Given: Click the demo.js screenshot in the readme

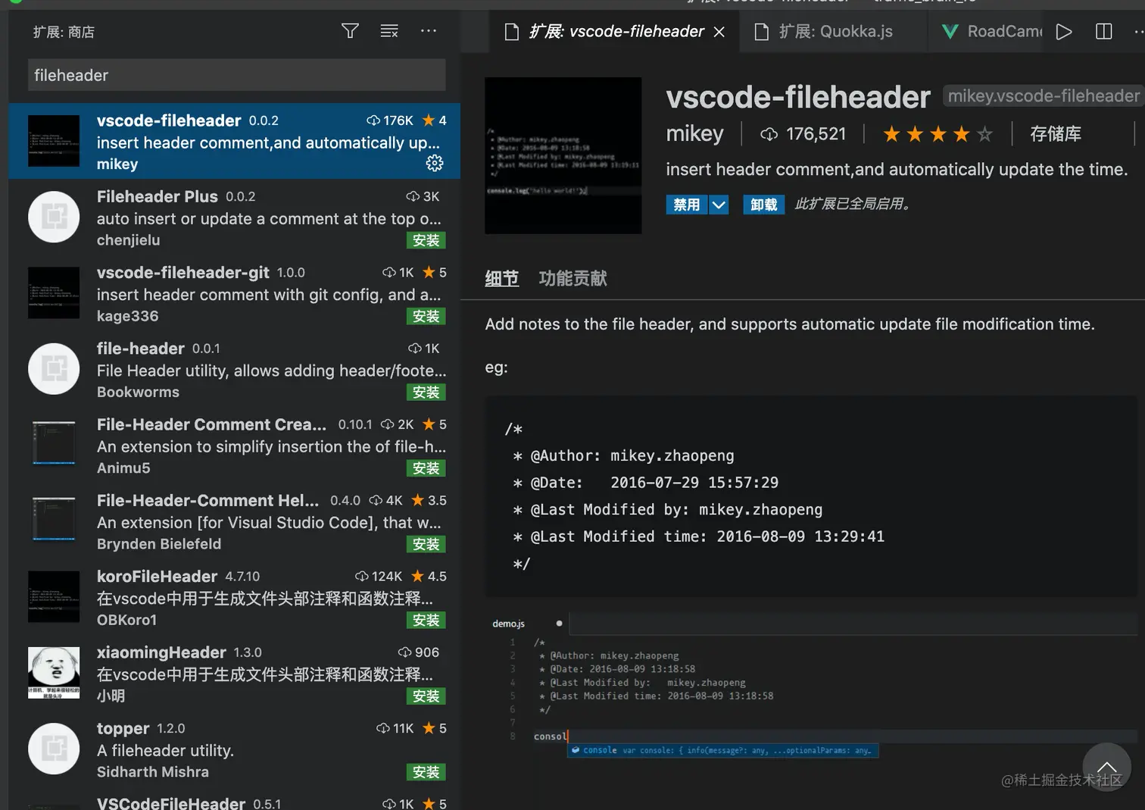Looking at the screenshot, I should coord(811,686).
